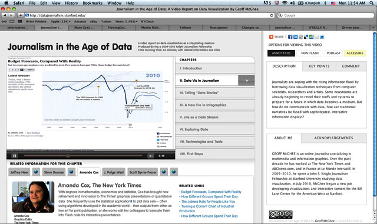Open the Creative Commons license badge
The height and width of the screenshot is (224, 377).
(280, 215)
